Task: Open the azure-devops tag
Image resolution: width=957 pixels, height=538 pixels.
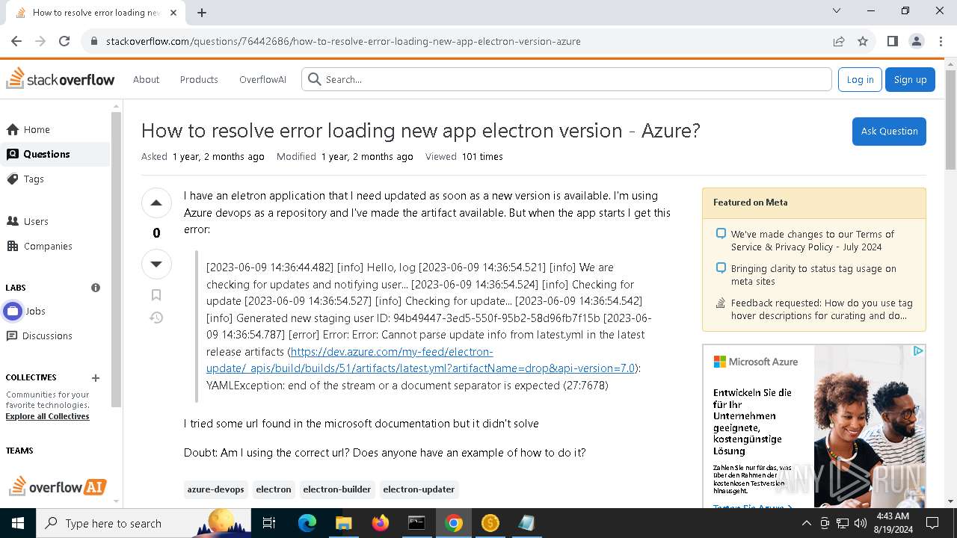Action: pos(215,489)
